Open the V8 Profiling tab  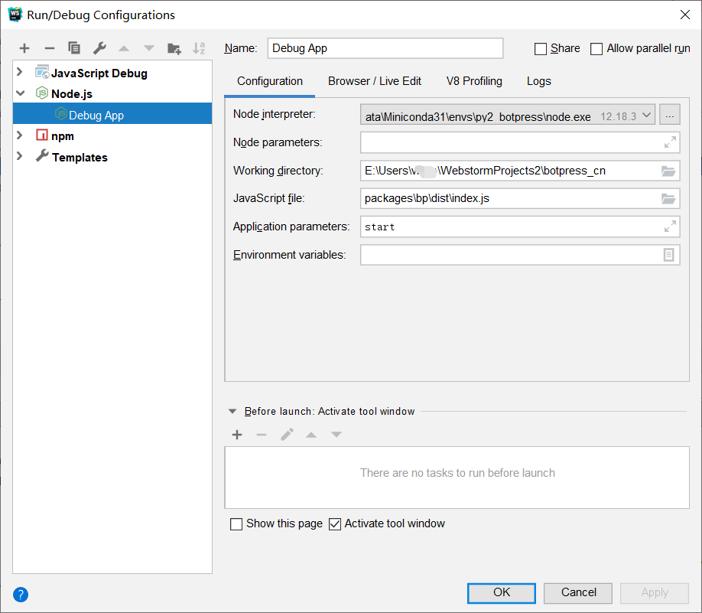click(x=474, y=81)
